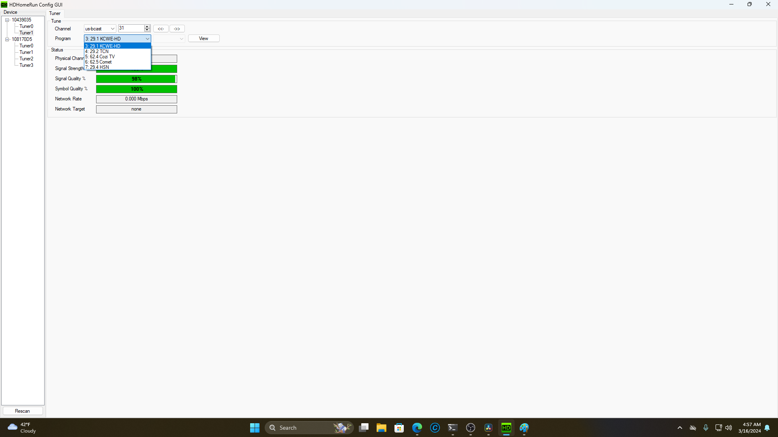Switch to the Tuner tab
Image resolution: width=778 pixels, height=437 pixels.
[55, 13]
